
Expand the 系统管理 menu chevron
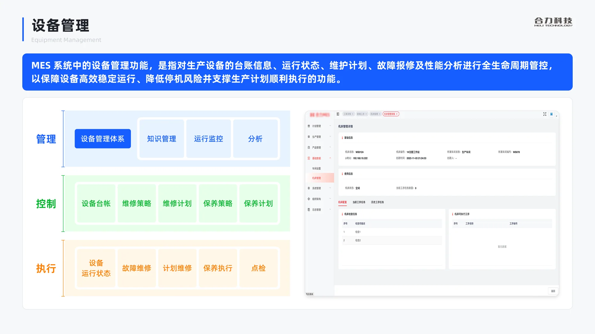point(330,188)
